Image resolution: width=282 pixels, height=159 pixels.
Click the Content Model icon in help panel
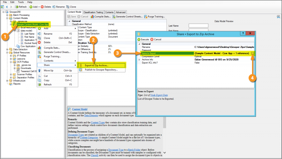pyautogui.click(x=69, y=109)
